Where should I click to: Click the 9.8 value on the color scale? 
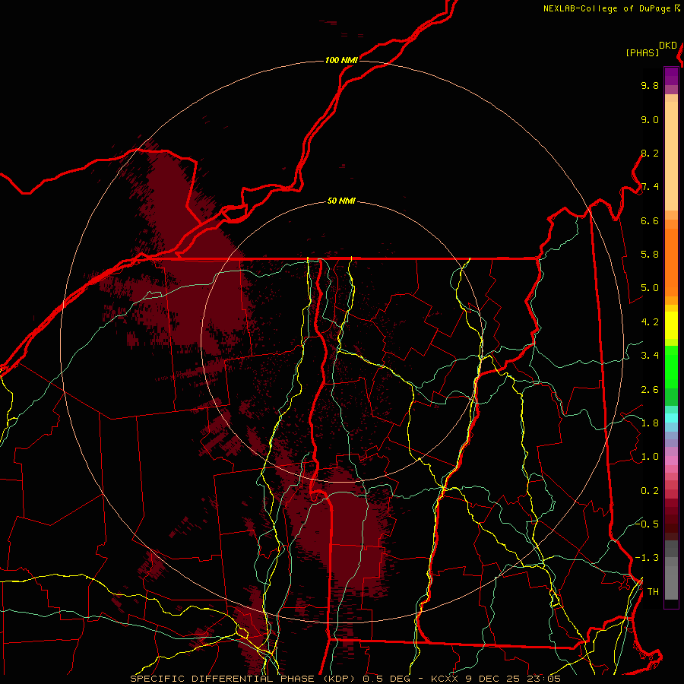point(650,86)
